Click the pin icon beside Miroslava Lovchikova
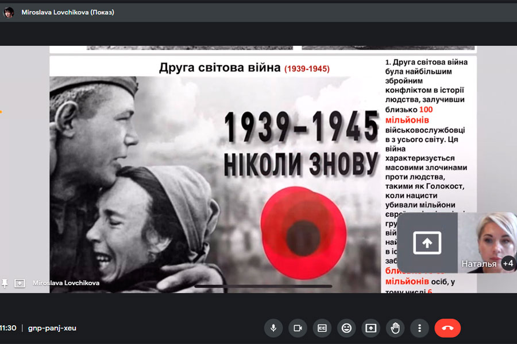The width and height of the screenshot is (517, 344). tap(5, 283)
